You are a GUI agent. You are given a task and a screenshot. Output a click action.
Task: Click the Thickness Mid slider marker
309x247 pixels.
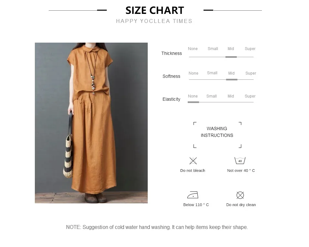[231, 57]
